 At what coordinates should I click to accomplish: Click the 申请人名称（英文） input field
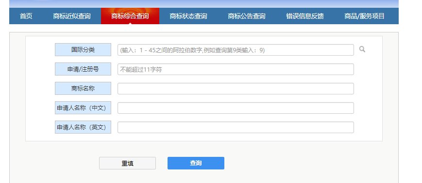click(x=236, y=127)
